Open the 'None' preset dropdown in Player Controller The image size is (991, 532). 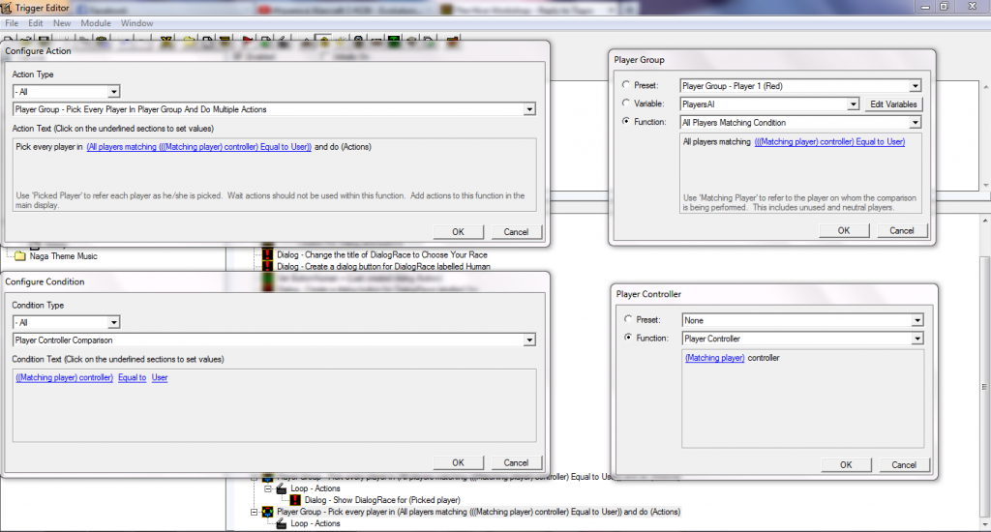pos(917,320)
